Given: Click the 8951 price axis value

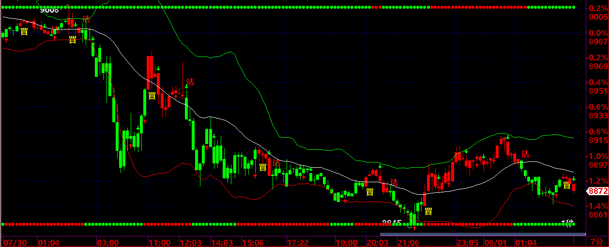Looking at the screenshot, I should tap(599, 91).
